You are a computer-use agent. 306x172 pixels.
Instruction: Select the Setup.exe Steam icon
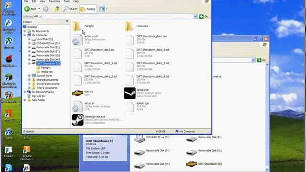[130, 93]
